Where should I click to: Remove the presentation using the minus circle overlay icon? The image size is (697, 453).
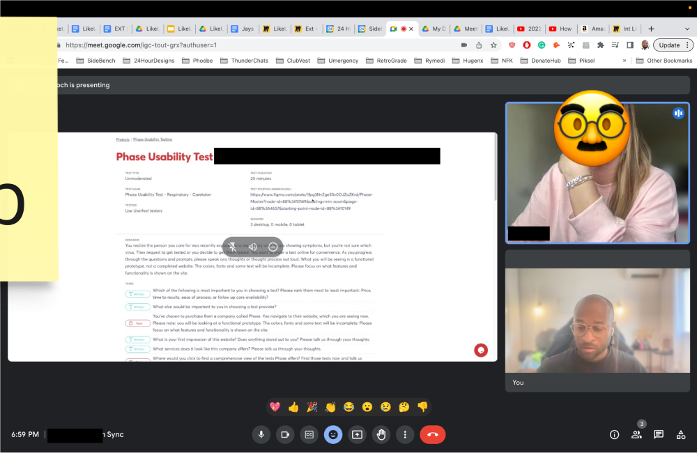(x=273, y=247)
